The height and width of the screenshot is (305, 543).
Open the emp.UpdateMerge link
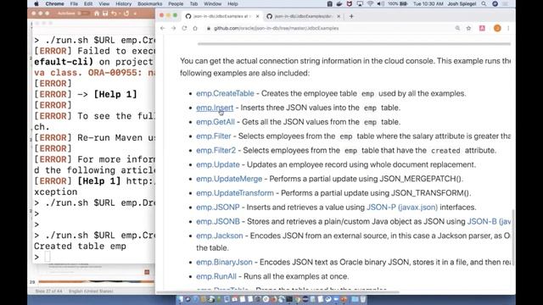[229, 179]
